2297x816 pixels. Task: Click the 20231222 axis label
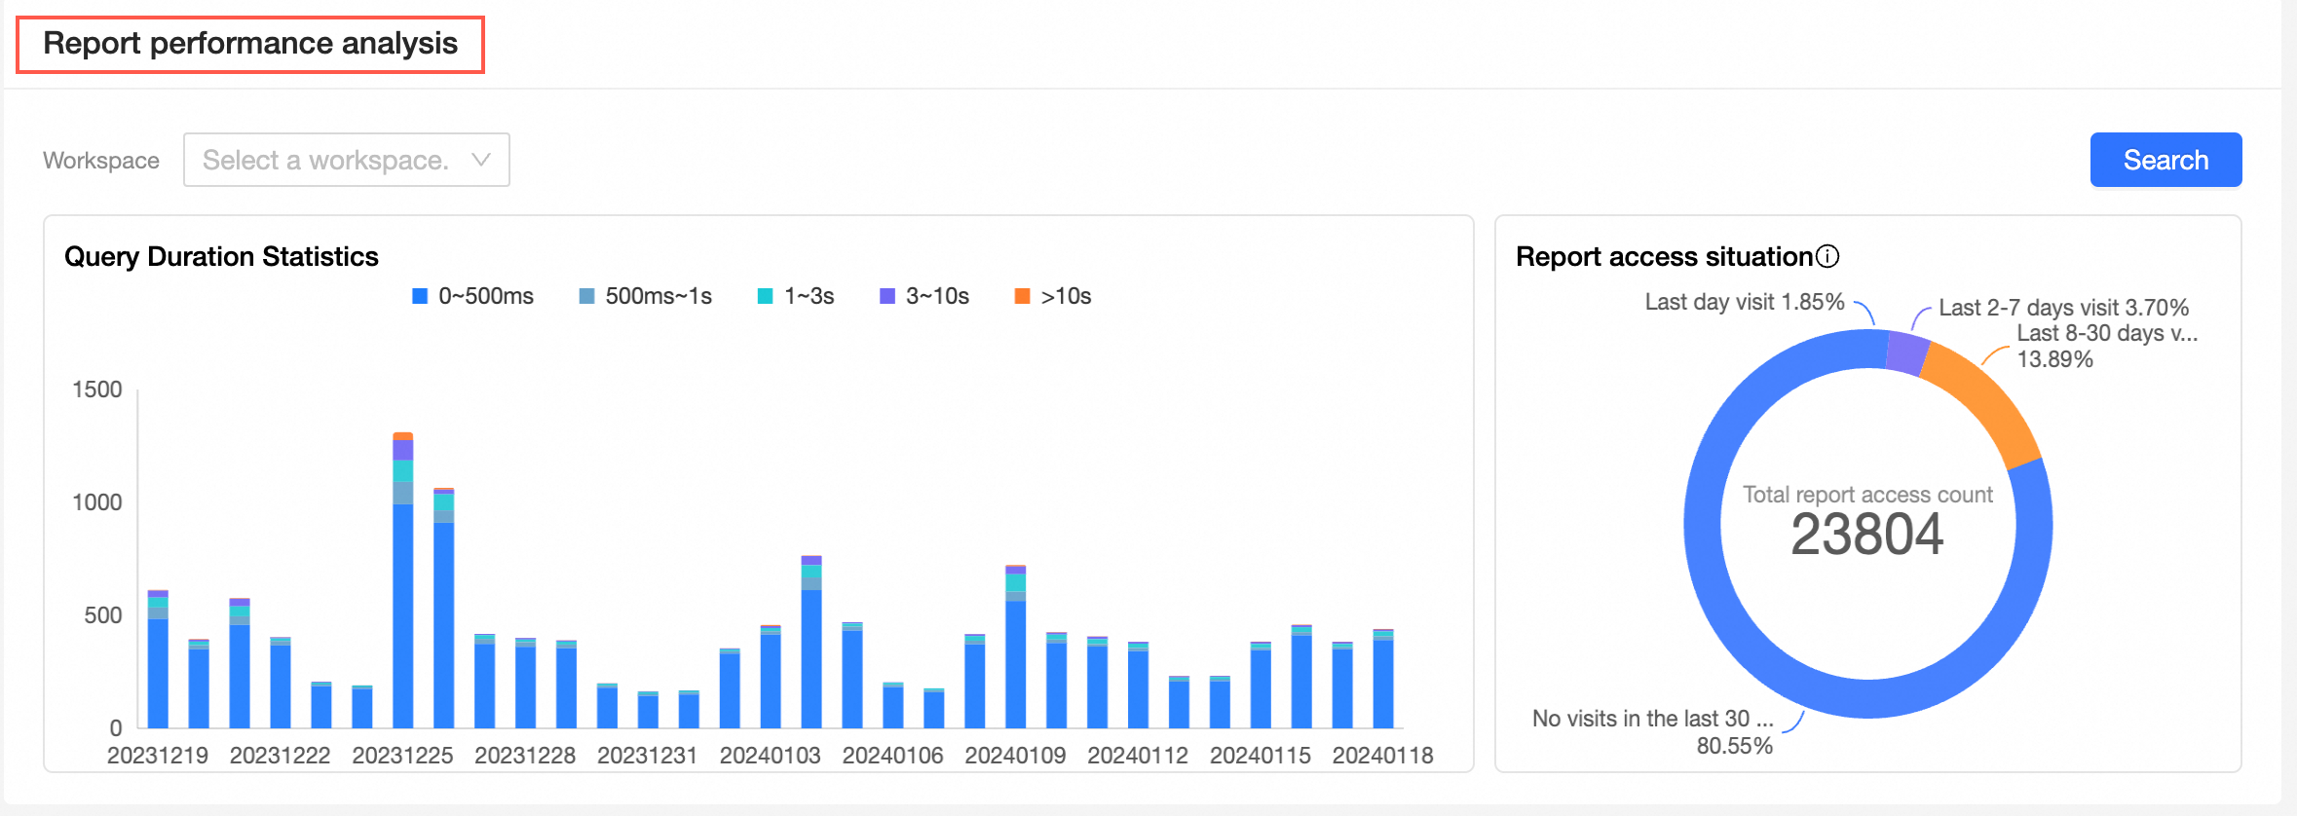pos(280,756)
